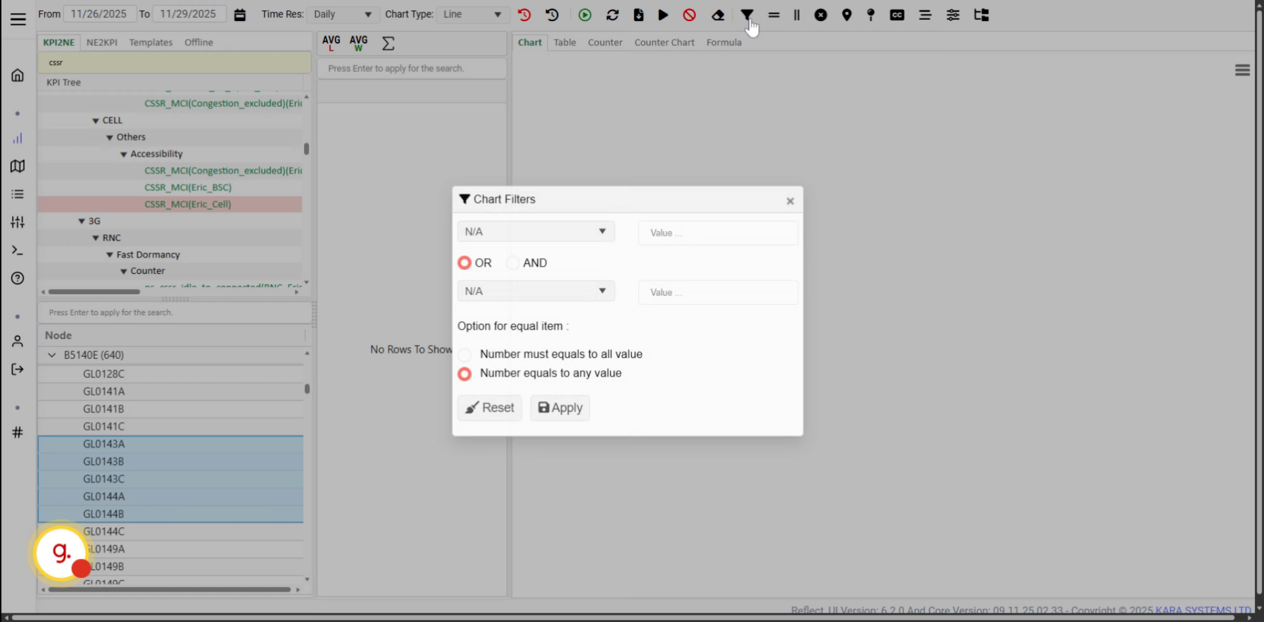Select CSSR_MCI(Eric_BSC) KPI item

tap(188, 188)
